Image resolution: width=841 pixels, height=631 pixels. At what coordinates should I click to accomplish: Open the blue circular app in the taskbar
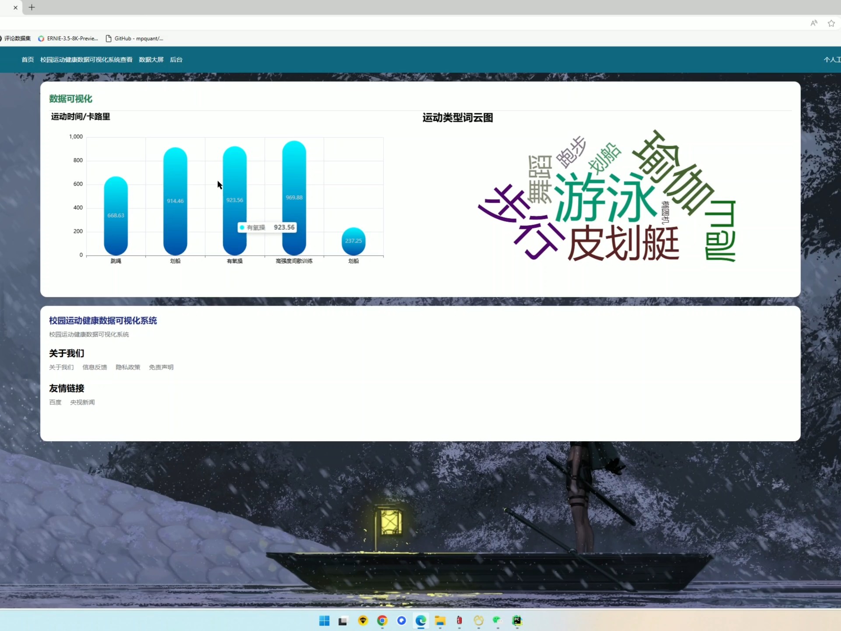(402, 620)
